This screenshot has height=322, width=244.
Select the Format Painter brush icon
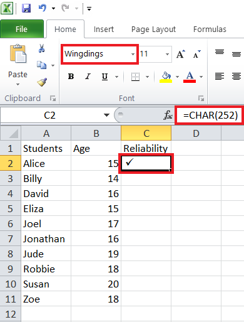pos(42,82)
